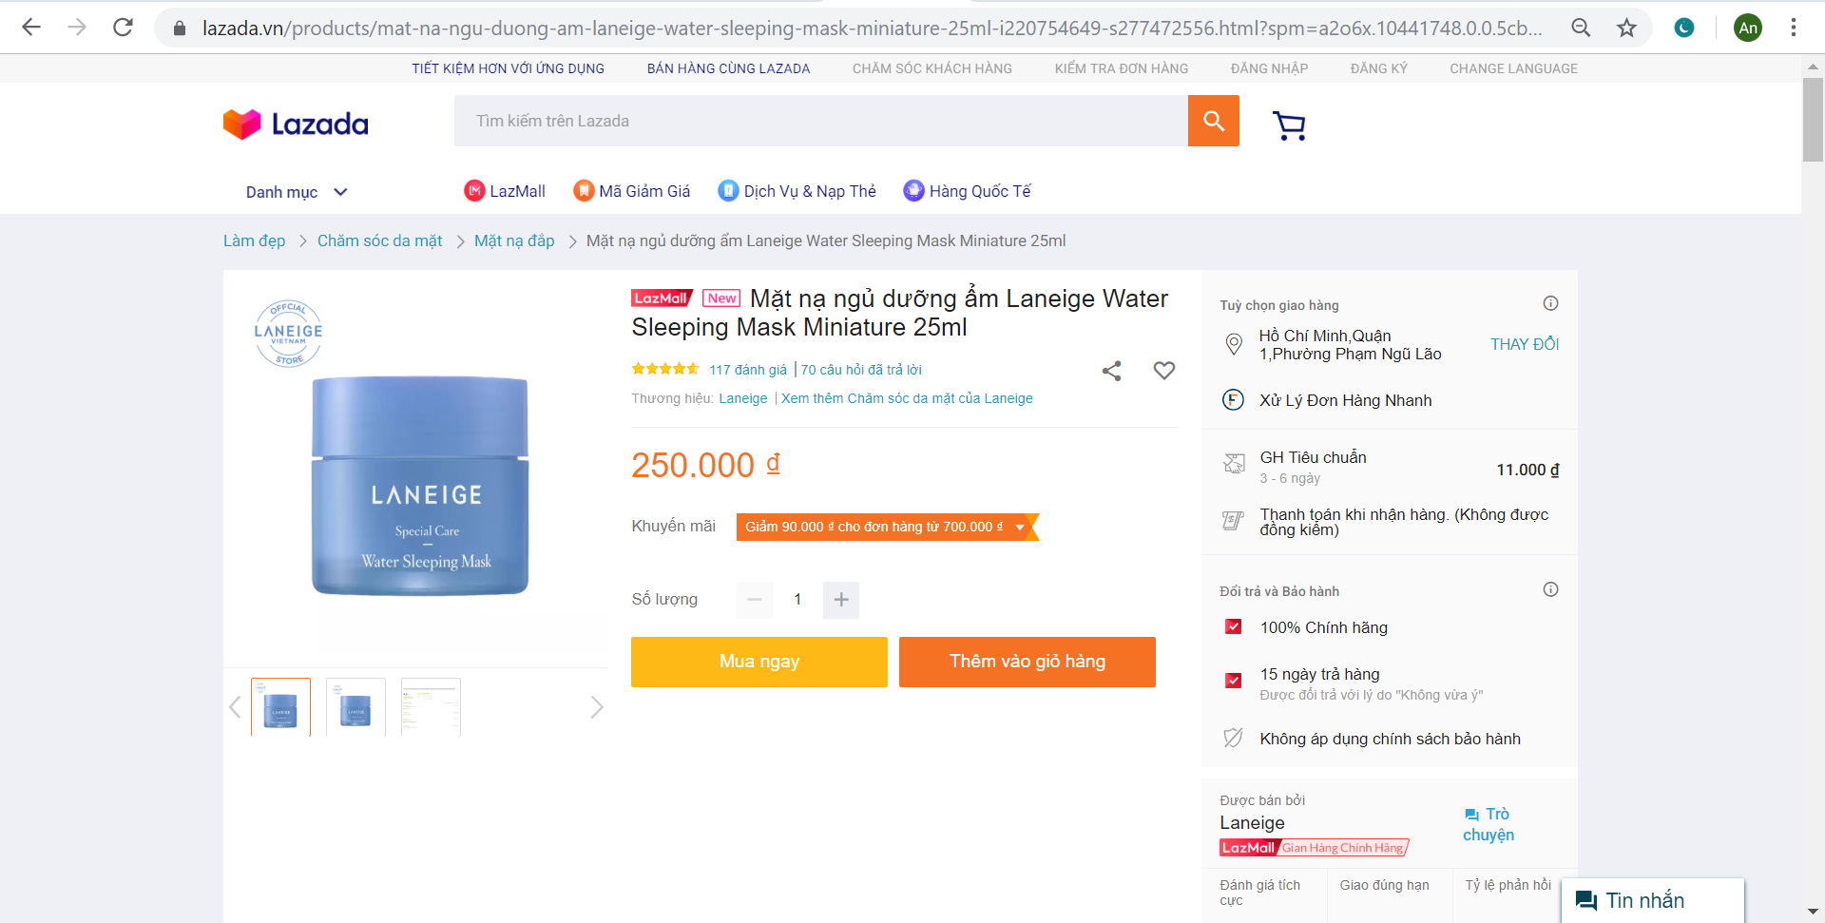Click the zoom magnifier icon in address bar

[x=1581, y=28]
